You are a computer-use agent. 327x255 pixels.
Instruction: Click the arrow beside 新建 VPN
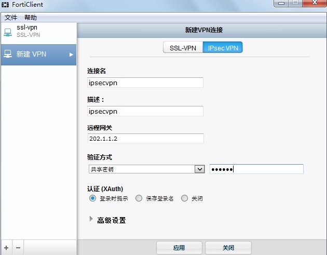click(x=71, y=55)
